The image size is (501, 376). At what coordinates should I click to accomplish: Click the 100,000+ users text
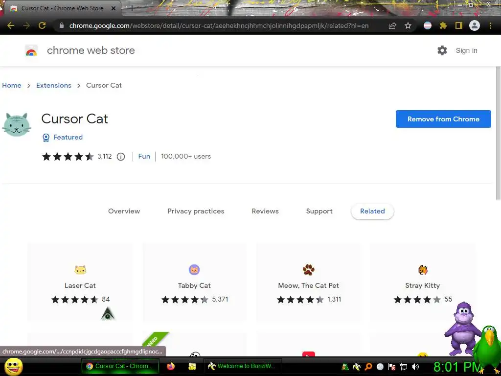[x=186, y=156]
